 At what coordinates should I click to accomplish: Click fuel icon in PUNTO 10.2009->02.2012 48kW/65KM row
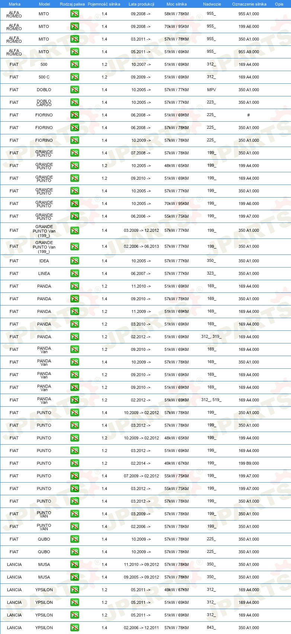pos(74,438)
